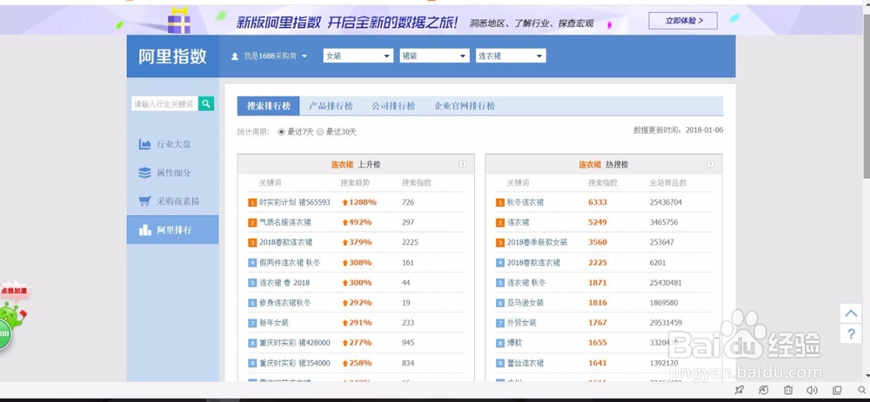Click the up-arrow trend icon next to 1288%
This screenshot has height=402, width=870.
pos(345,202)
